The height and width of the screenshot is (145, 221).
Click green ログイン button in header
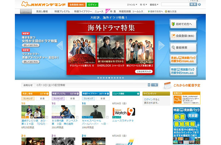[x=92, y=5]
